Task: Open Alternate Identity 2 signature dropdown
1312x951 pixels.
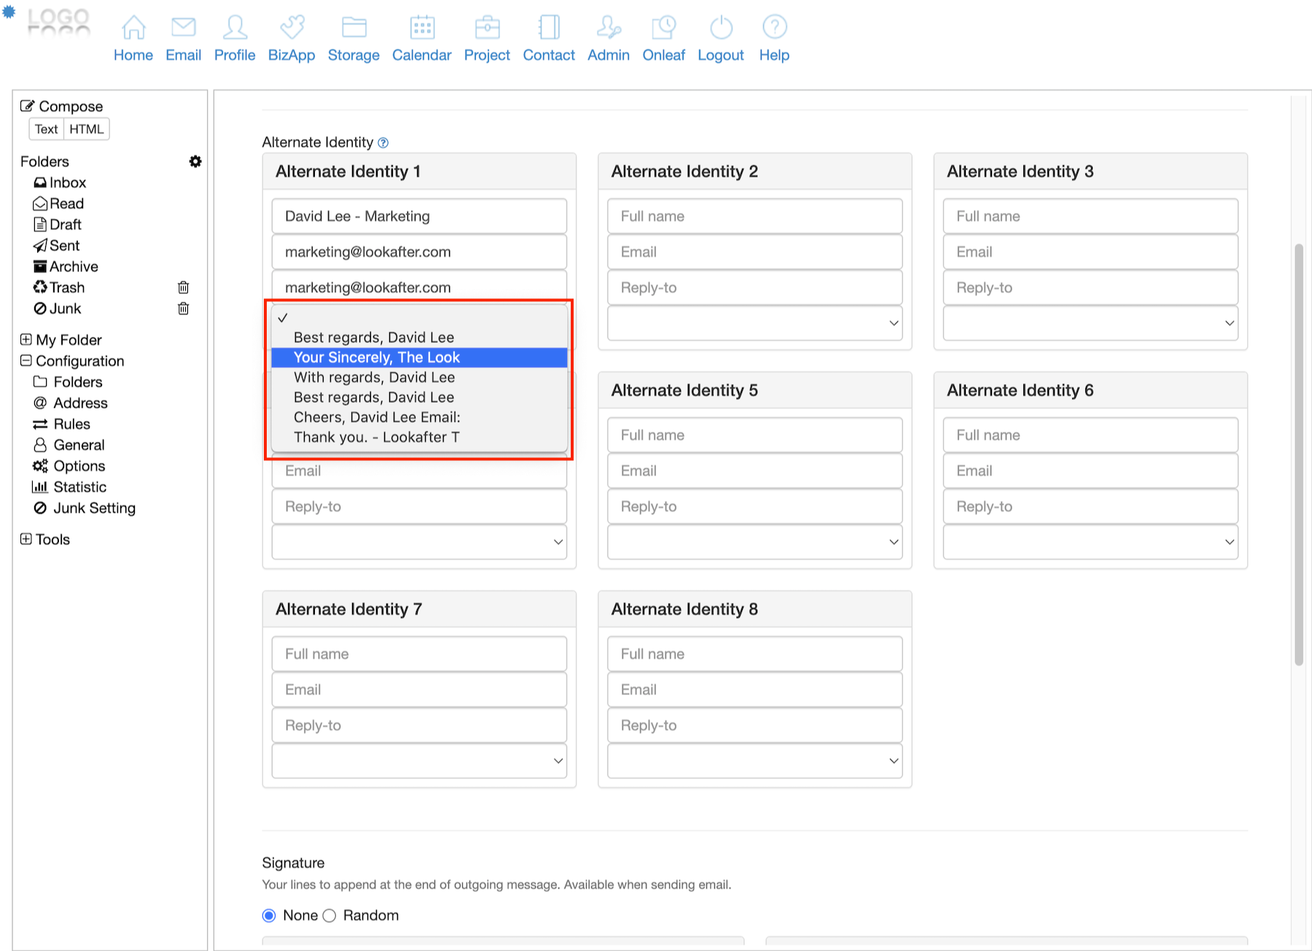Action: pos(754,323)
